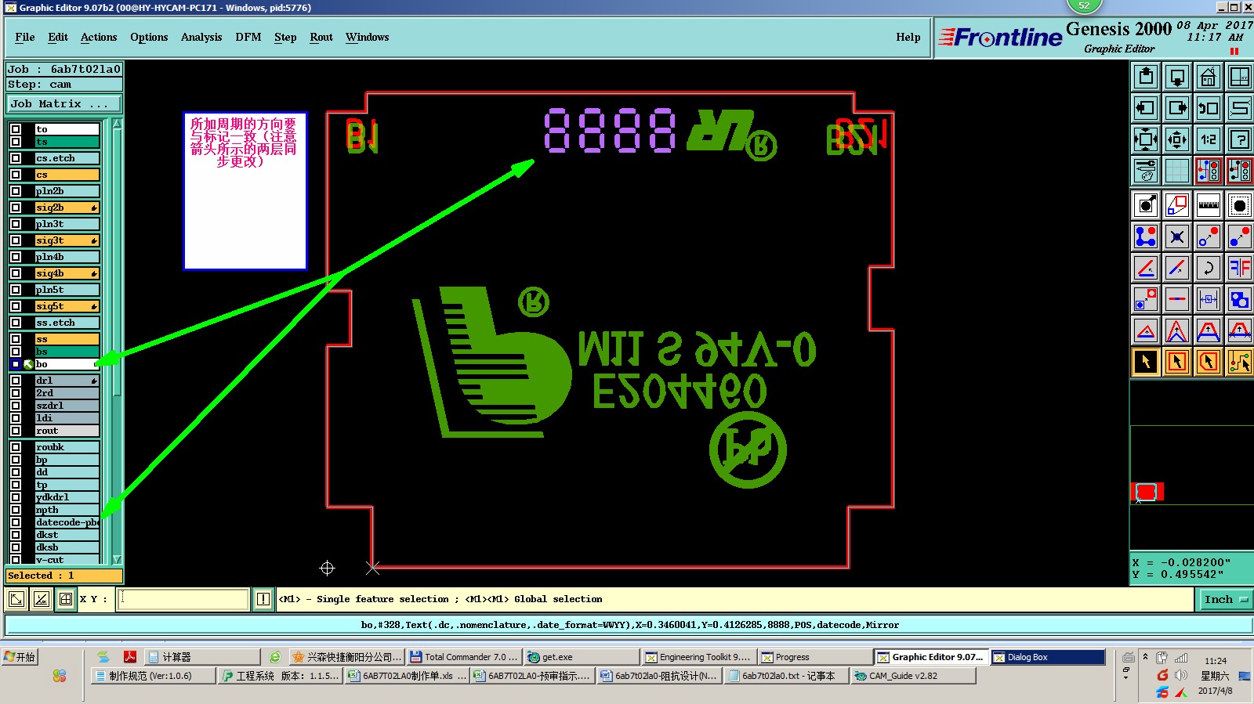Click the dimension measure-between-lines icon
Screen dimensions: 1254x704
click(1209, 299)
